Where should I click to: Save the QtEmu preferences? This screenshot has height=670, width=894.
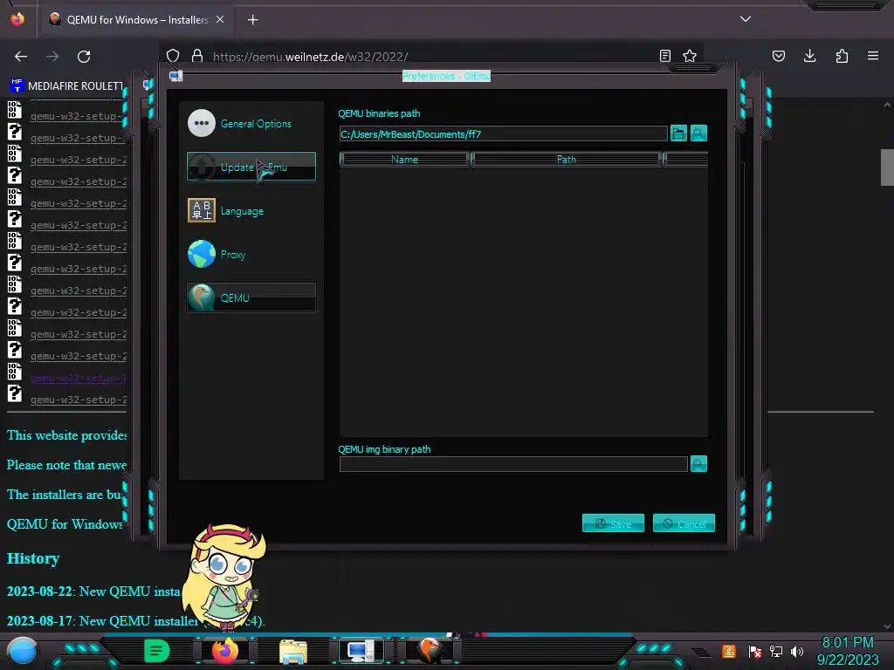click(613, 523)
